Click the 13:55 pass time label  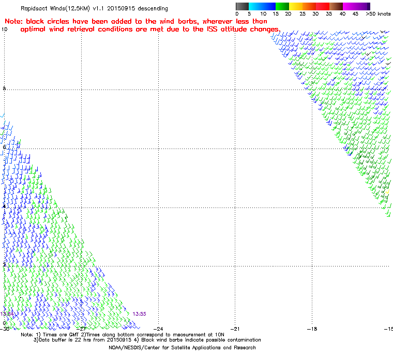[x=139, y=314]
